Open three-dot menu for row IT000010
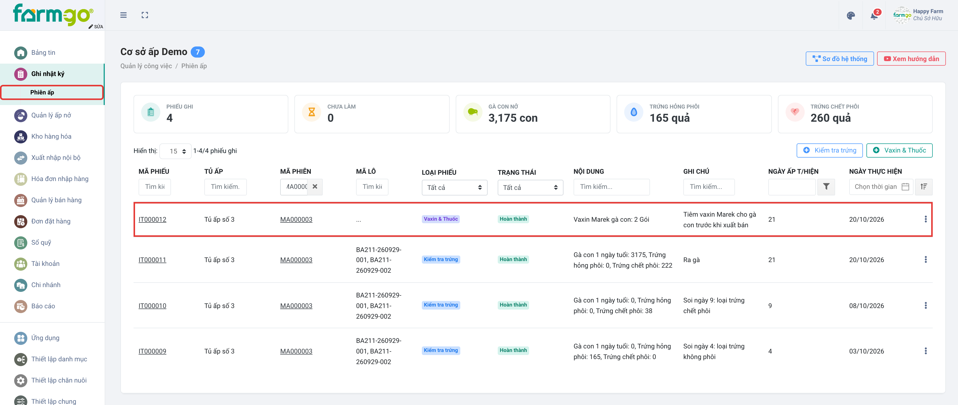 coord(925,306)
